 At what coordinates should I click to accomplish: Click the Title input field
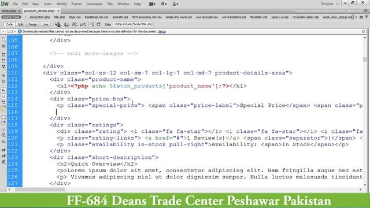coord(134,24)
